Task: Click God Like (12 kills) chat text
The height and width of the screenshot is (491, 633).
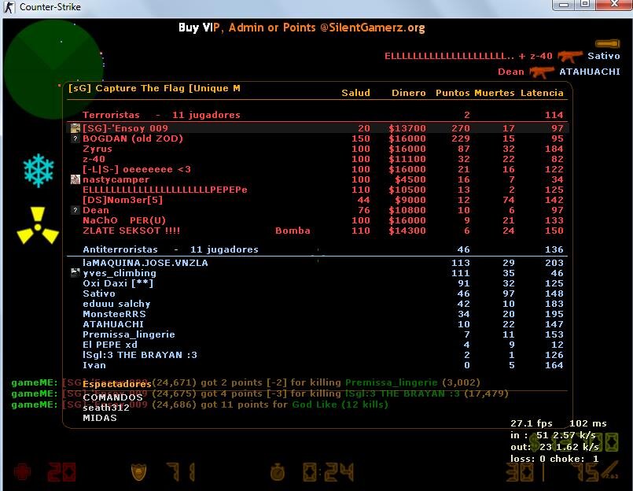Action: point(340,404)
